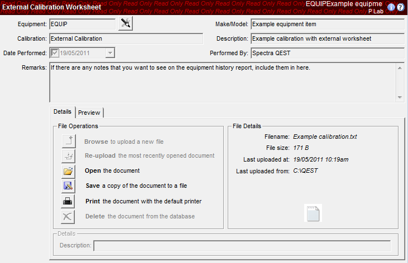Click the Delete document icon
Viewport: 408px width, 263px height.
[68, 216]
